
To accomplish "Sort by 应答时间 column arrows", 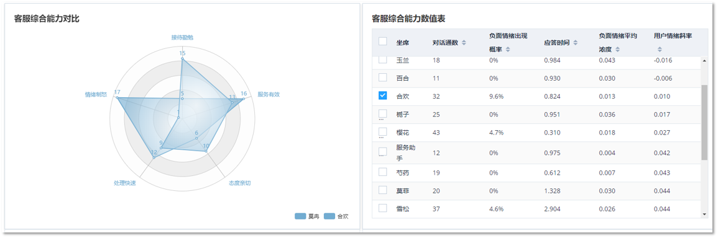I will (576, 43).
